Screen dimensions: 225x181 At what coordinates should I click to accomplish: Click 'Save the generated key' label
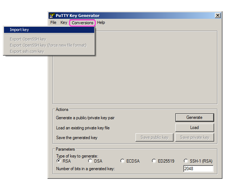(77, 138)
